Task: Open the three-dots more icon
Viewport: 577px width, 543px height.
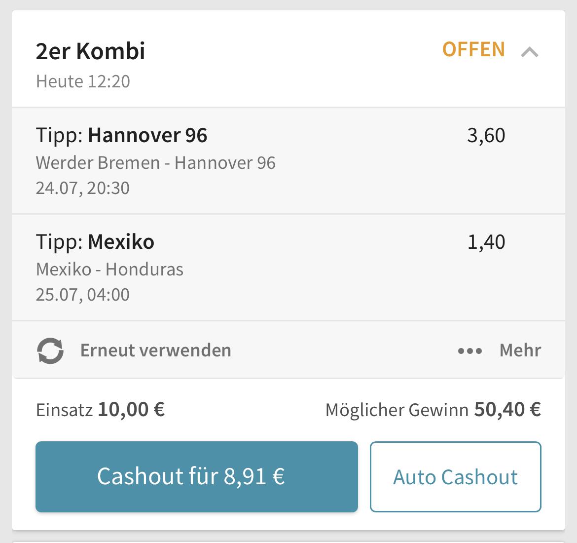Action: pos(470,350)
